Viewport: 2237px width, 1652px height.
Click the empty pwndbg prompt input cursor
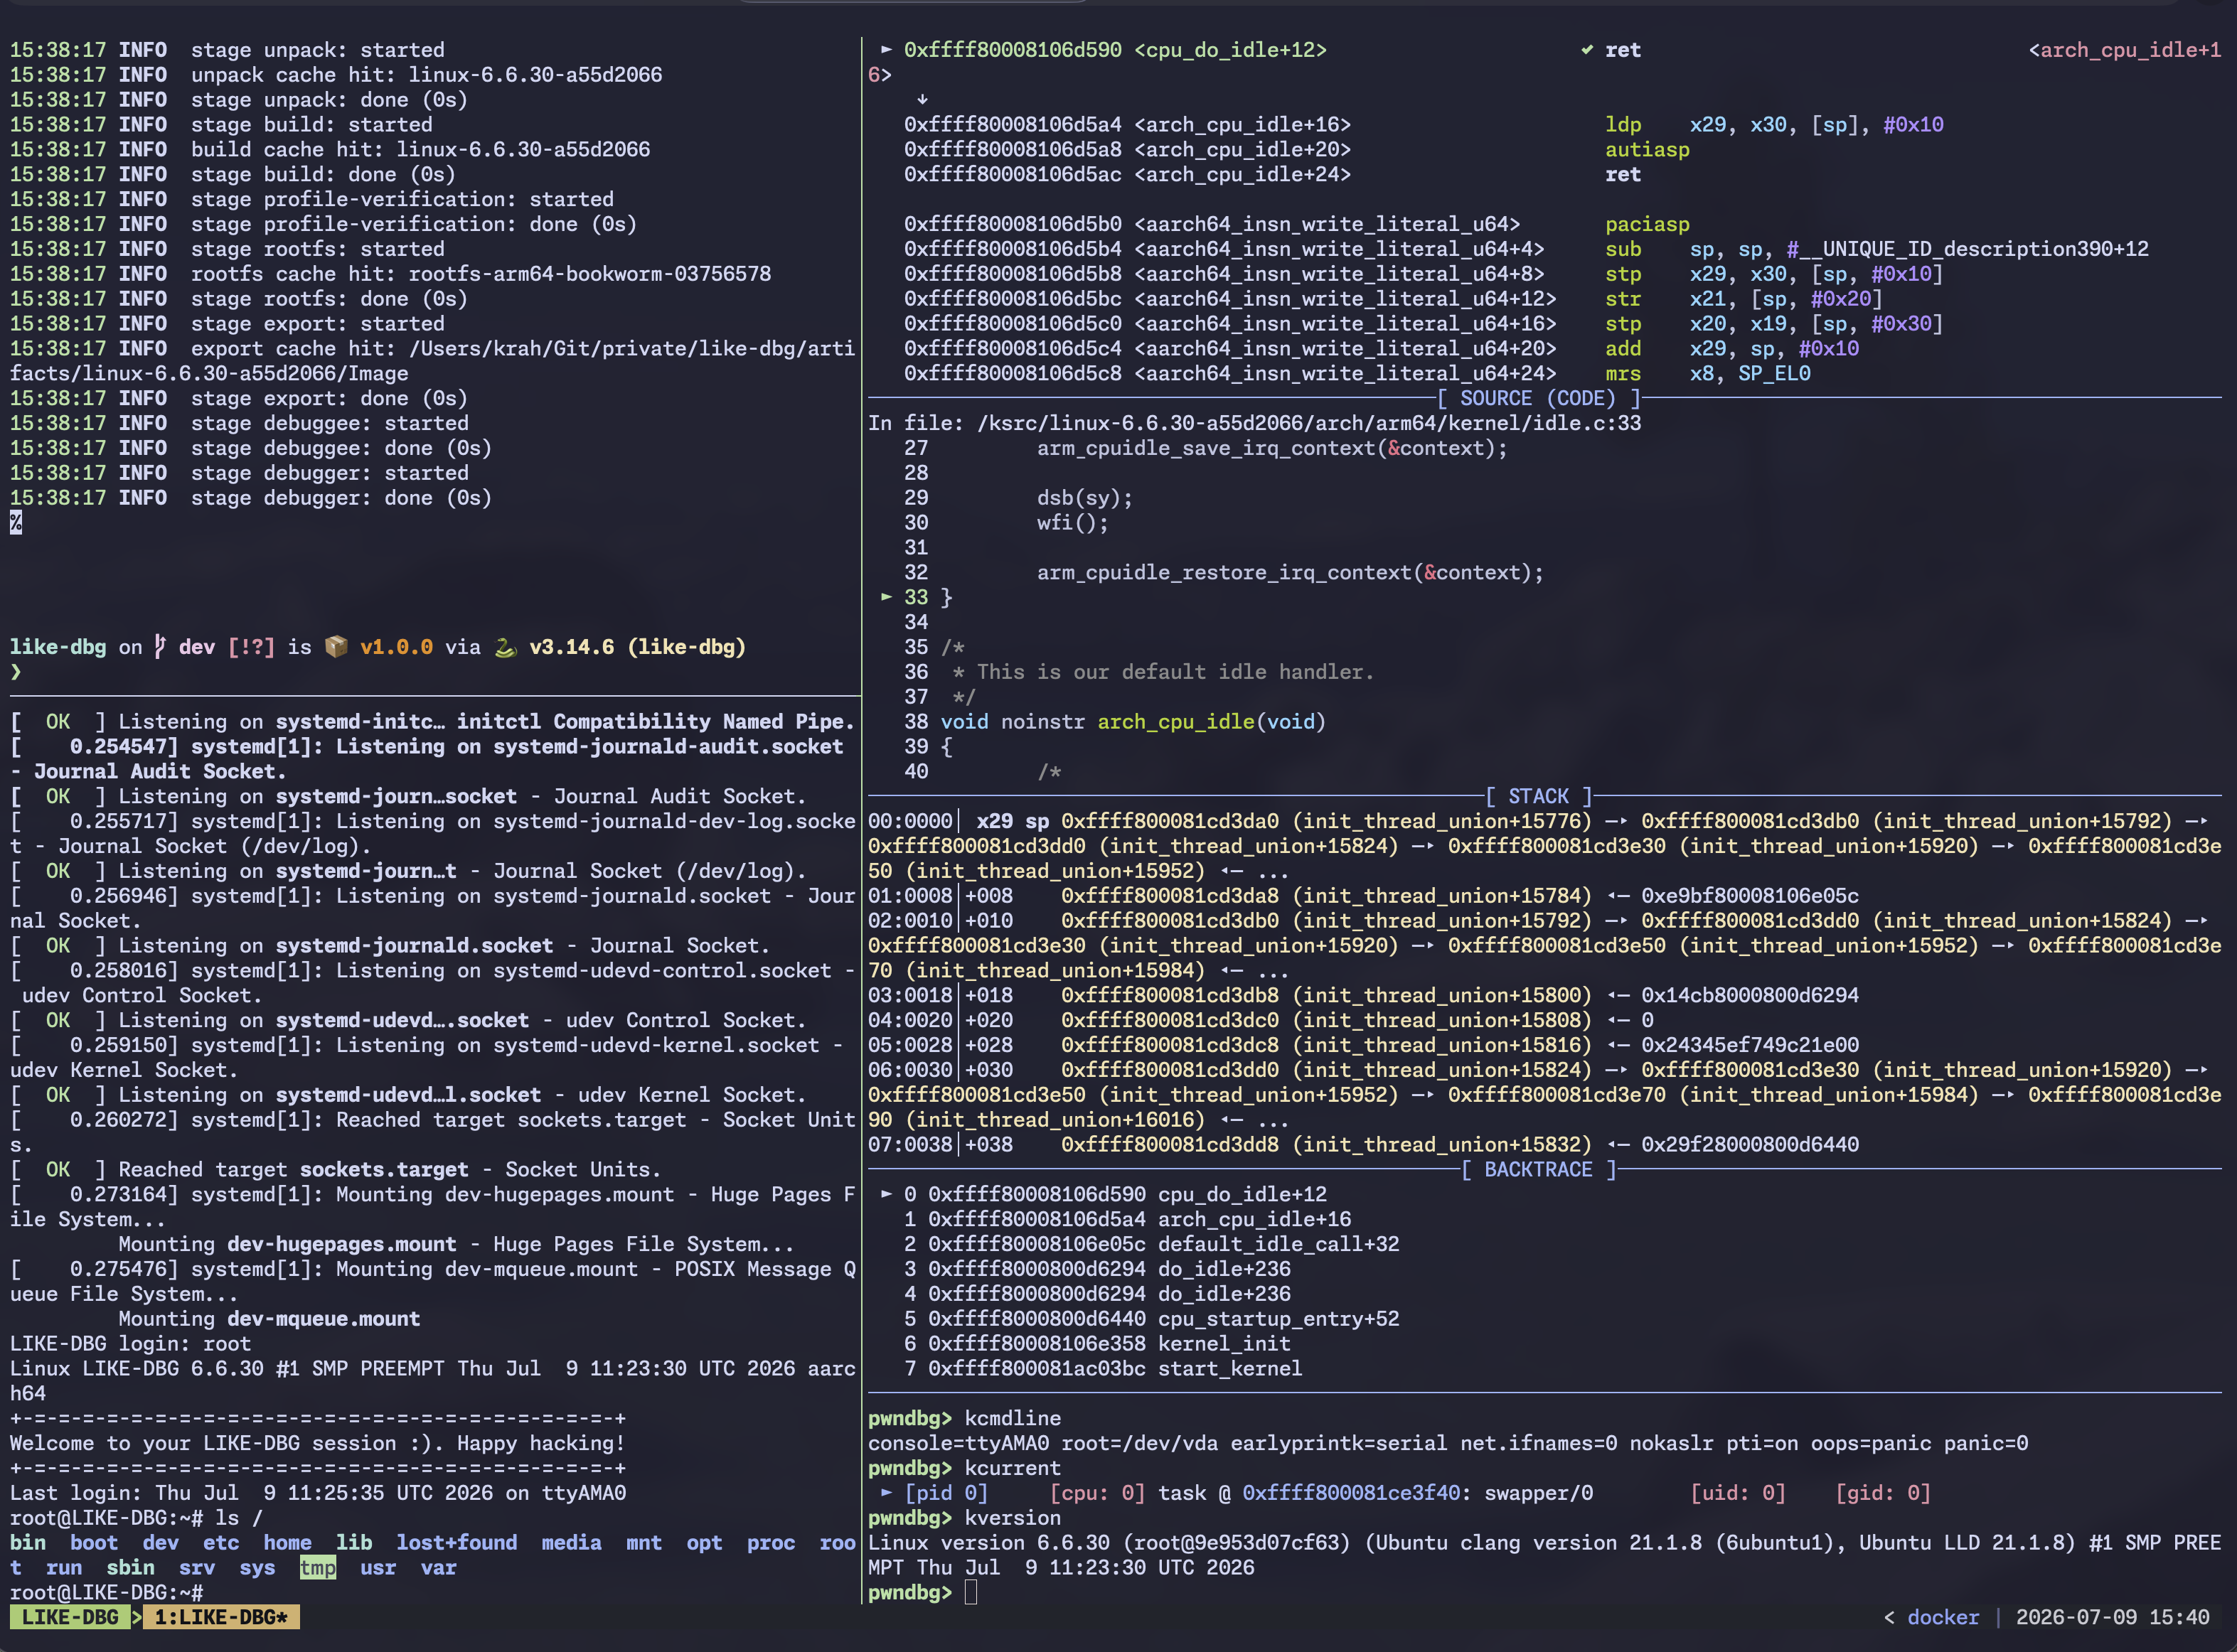pyautogui.click(x=971, y=1593)
